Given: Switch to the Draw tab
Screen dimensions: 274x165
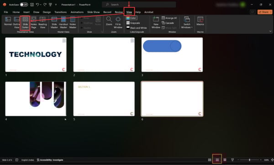Looking at the screenshot, I should [x=36, y=12].
